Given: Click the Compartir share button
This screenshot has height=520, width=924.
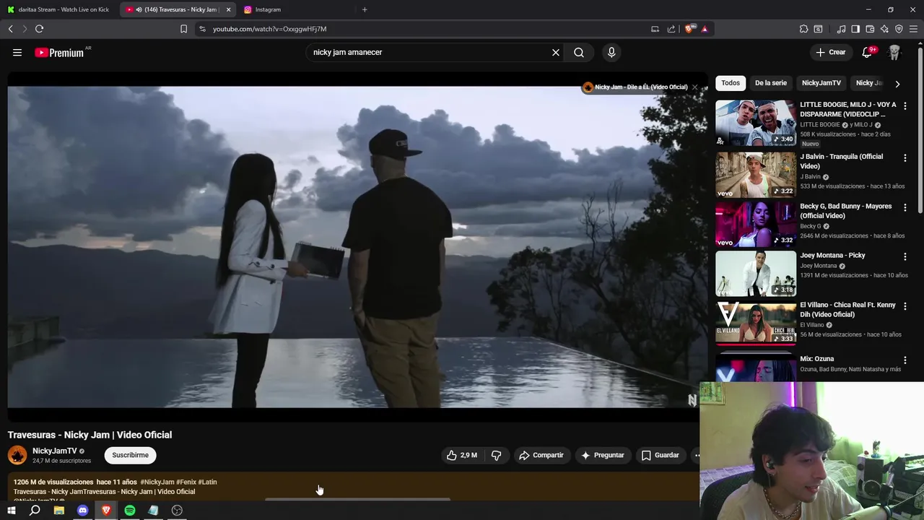Looking at the screenshot, I should pos(541,455).
